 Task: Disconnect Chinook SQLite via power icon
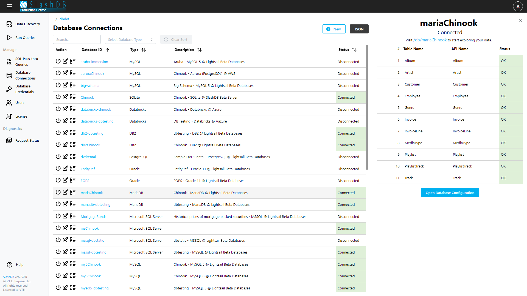[58, 97]
